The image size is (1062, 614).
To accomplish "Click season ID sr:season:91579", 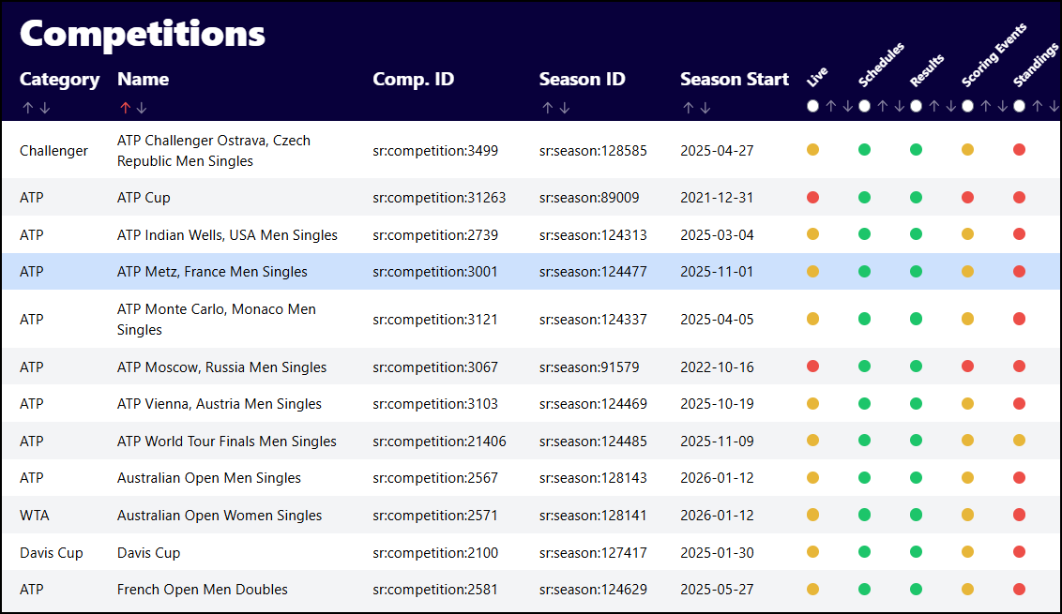I will (x=588, y=367).
